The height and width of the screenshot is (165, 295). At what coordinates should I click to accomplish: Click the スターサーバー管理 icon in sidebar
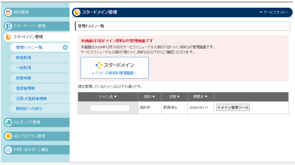(8, 26)
